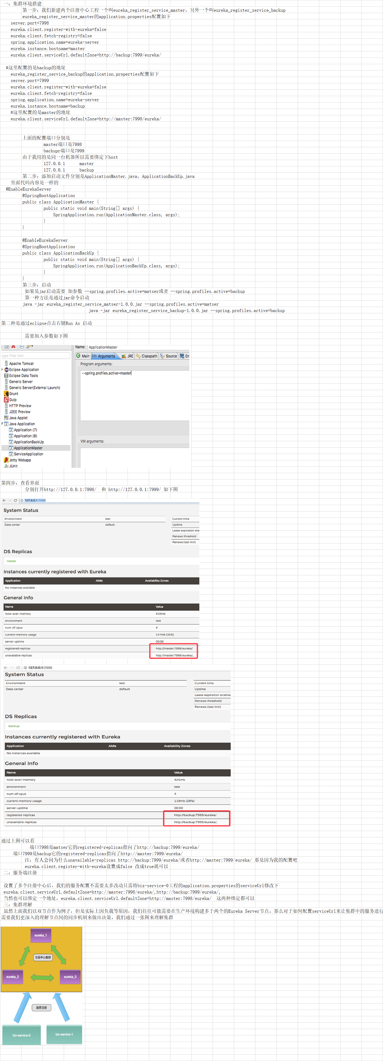Click the eureka_1 node in the cluster diagram
Image resolution: width=383 pixels, height=1061 pixels.
click(41, 935)
